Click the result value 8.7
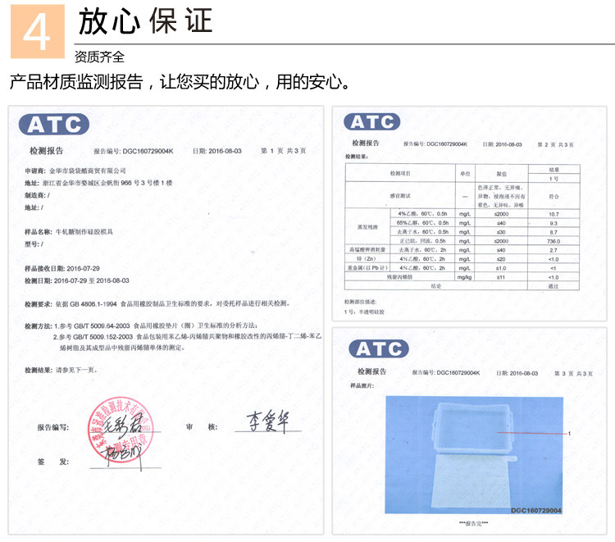This screenshot has height=542, width=615. 553,232
